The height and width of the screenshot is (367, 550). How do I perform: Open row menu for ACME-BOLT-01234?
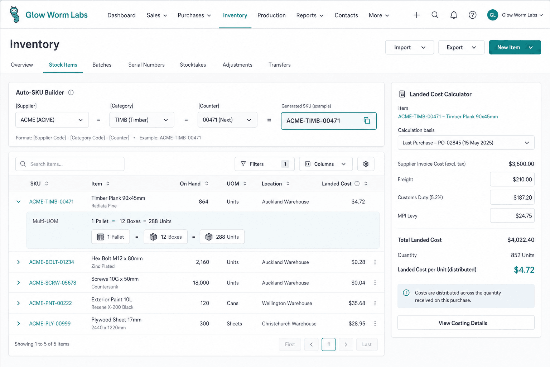[375, 262]
